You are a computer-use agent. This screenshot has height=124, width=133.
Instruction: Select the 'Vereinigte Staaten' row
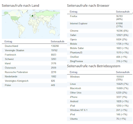pyautogui.click(x=34, y=50)
